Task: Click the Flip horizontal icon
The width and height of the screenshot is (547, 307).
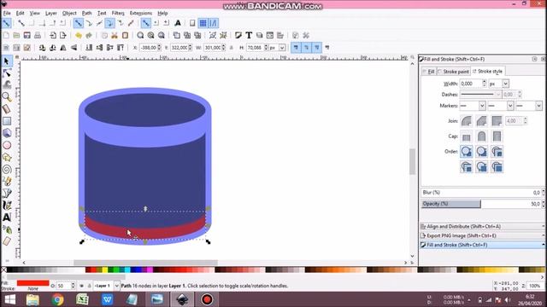Action: [63, 48]
